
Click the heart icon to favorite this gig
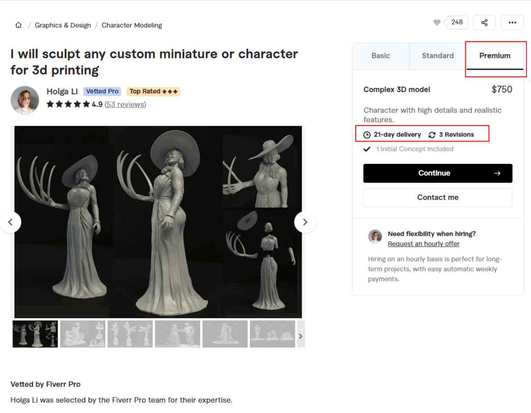click(437, 22)
